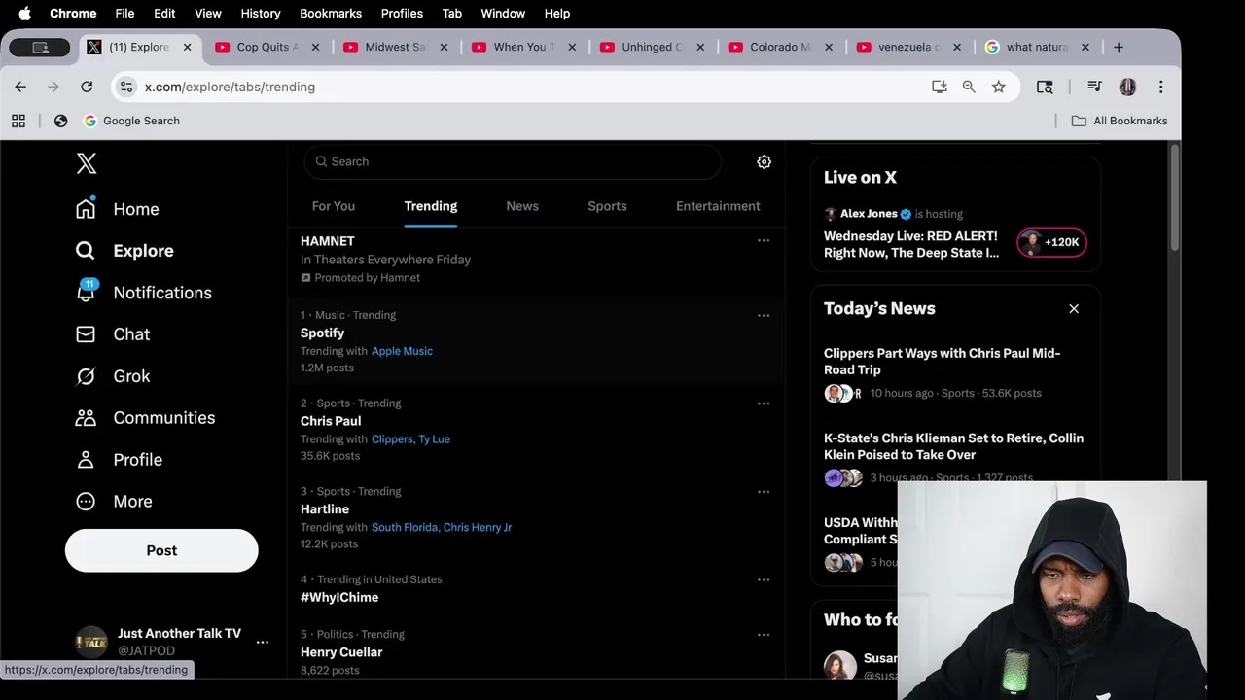Switch to Entertainment tab
1245x700 pixels.
[718, 206]
